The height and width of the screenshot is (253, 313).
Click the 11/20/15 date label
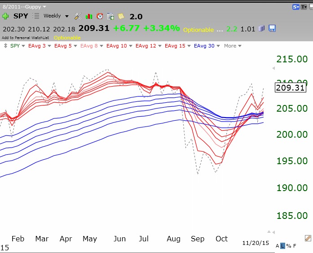click(256, 243)
